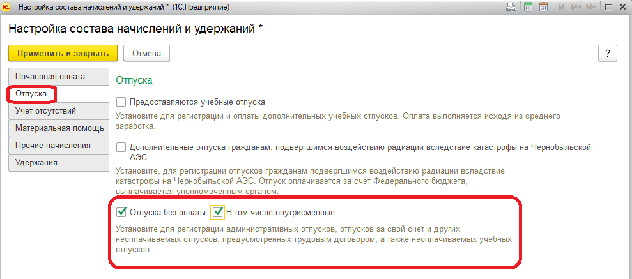Click the print icon in title bar
632x279 pixels.
click(511, 7)
